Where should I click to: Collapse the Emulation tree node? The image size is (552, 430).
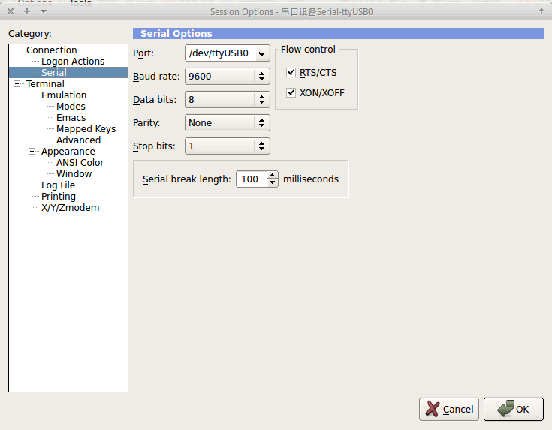click(32, 95)
